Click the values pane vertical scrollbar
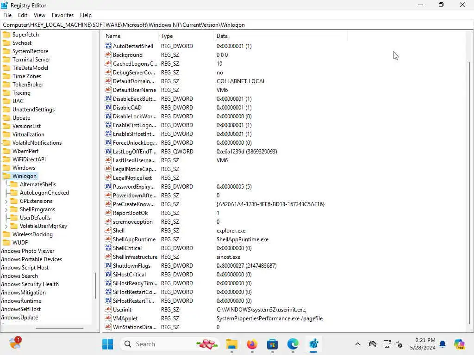 point(469,193)
